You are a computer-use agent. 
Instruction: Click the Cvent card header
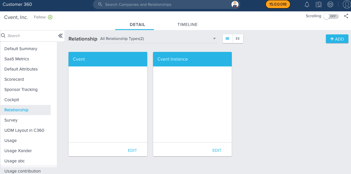coord(108,59)
